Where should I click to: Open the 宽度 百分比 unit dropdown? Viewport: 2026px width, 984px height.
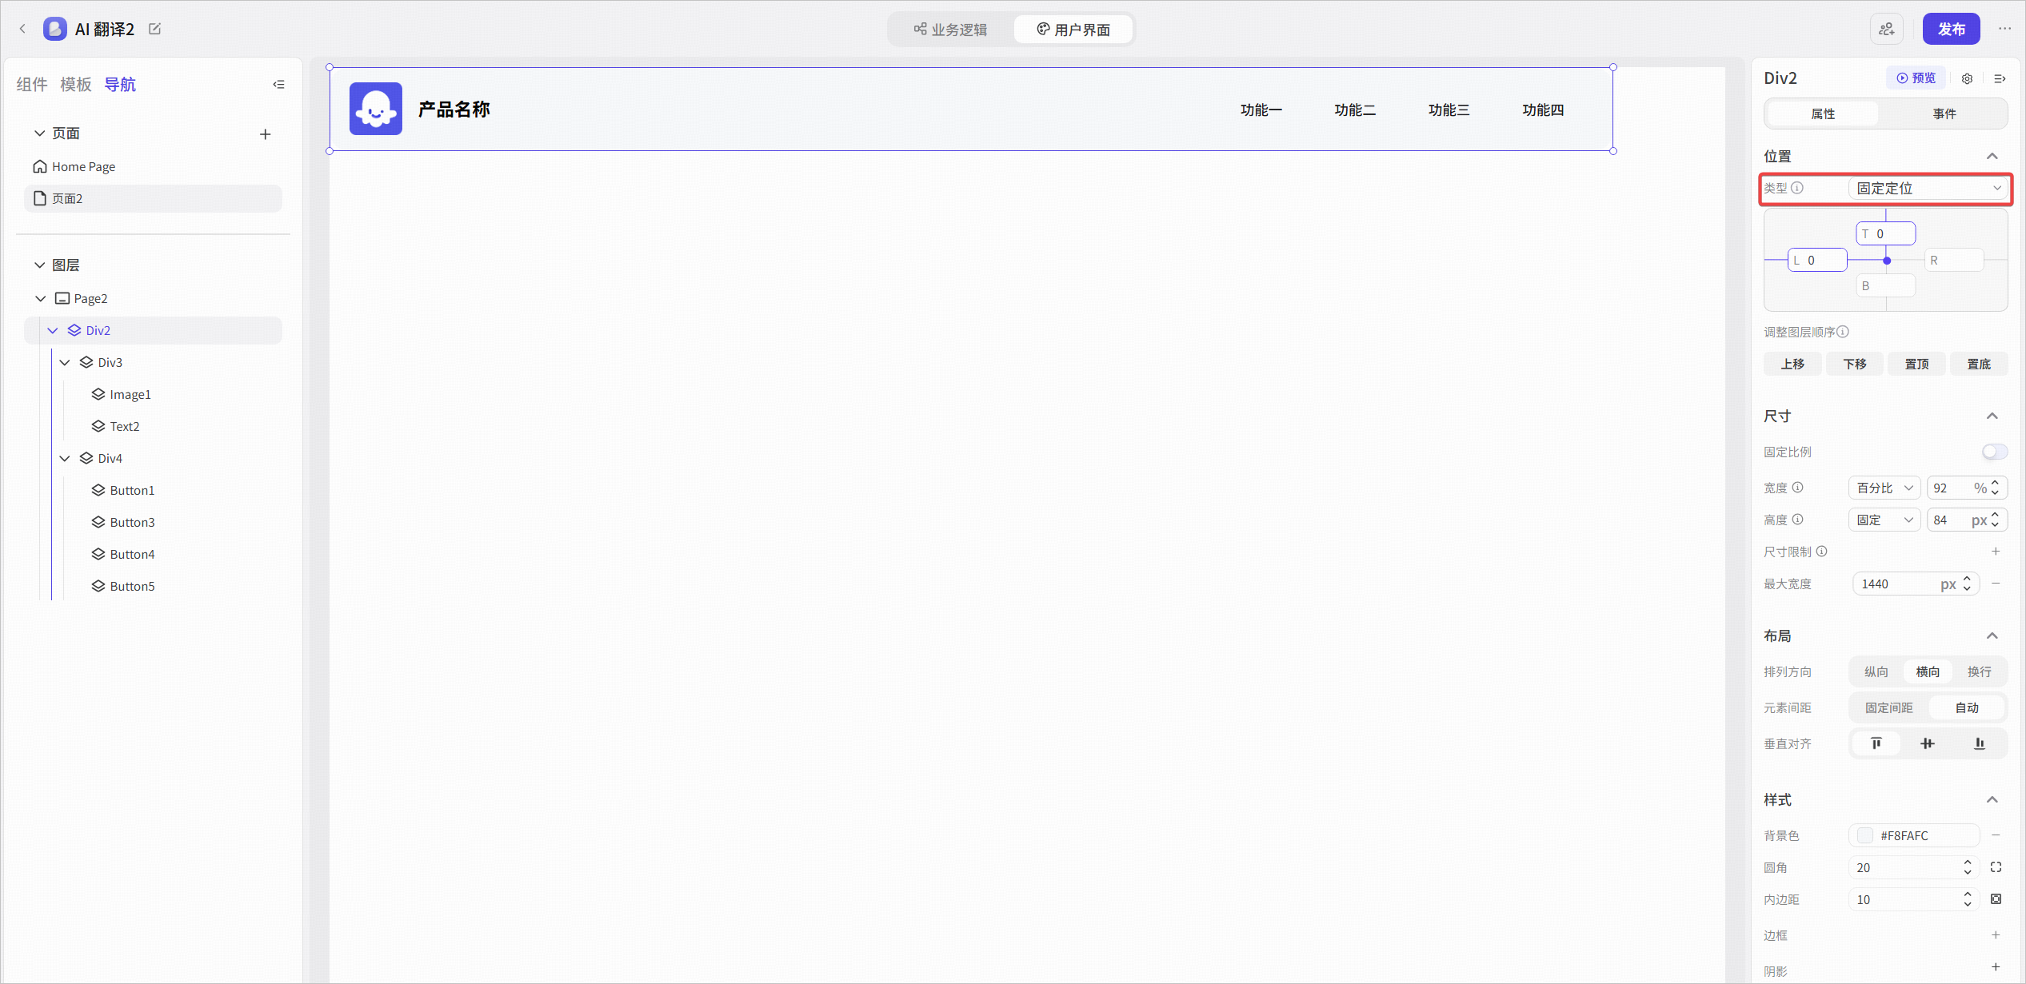tap(1884, 488)
